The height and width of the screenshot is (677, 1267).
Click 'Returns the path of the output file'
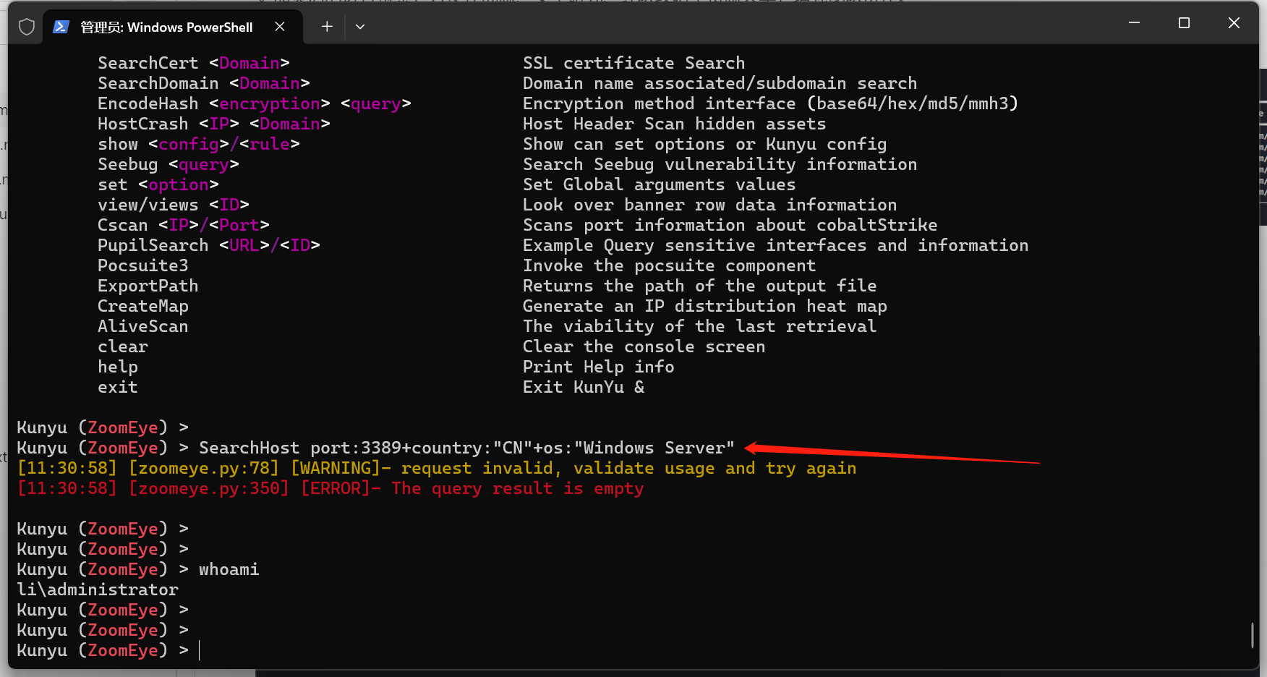(x=699, y=286)
